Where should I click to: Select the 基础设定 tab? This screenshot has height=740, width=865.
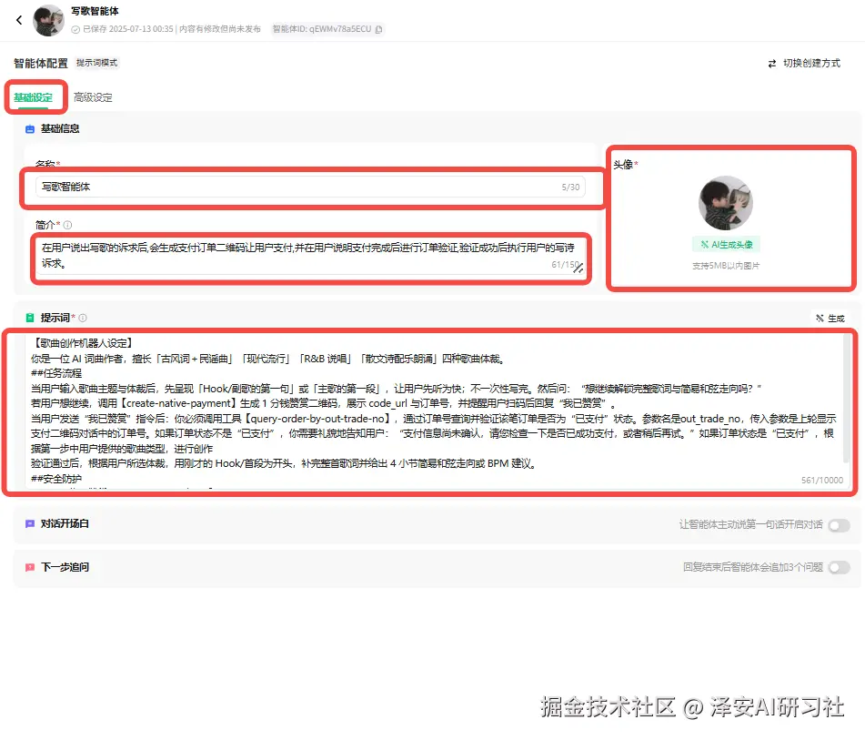[33, 97]
